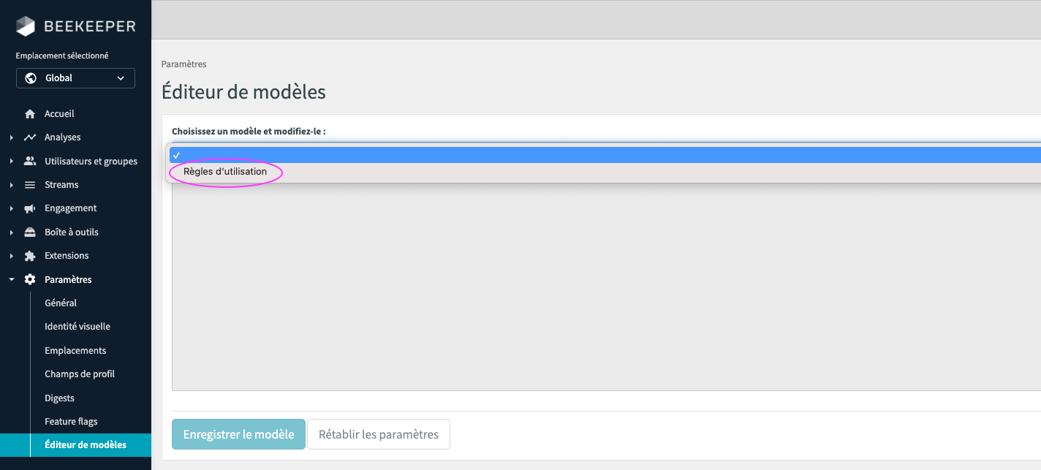
Task: Click the Beekeeper logo icon
Action: (26, 26)
